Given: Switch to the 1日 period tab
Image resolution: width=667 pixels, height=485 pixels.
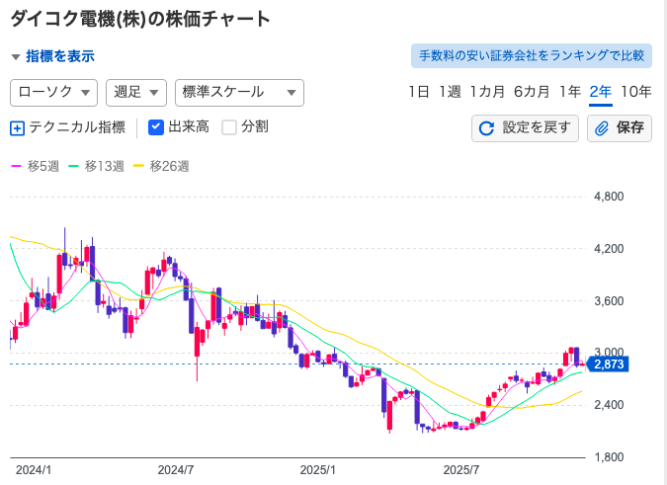Looking at the screenshot, I should (419, 92).
